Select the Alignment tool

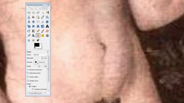click(x=38, y=22)
